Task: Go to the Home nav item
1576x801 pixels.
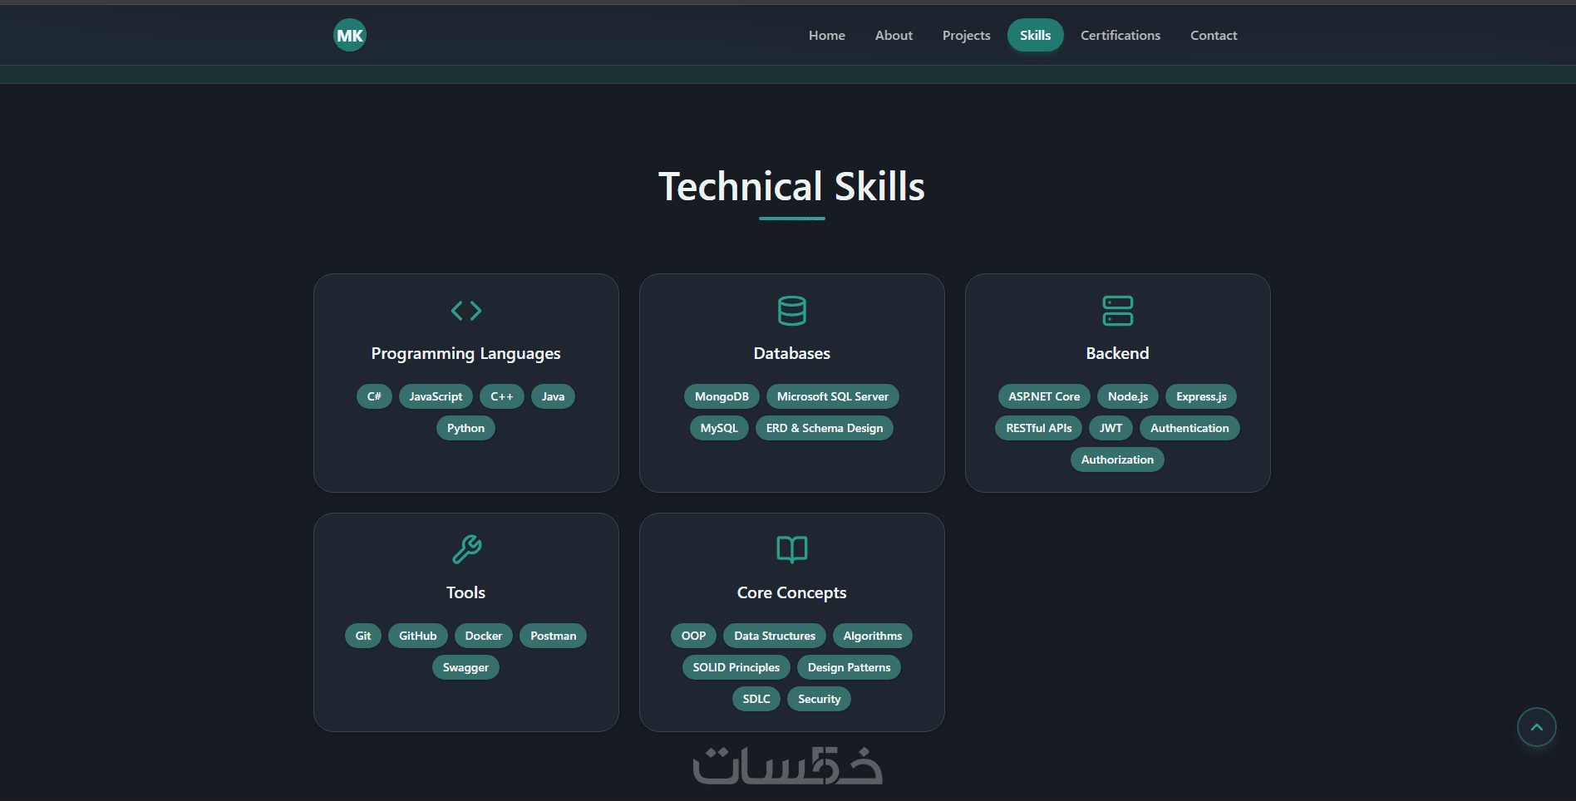Action: pyautogui.click(x=827, y=35)
